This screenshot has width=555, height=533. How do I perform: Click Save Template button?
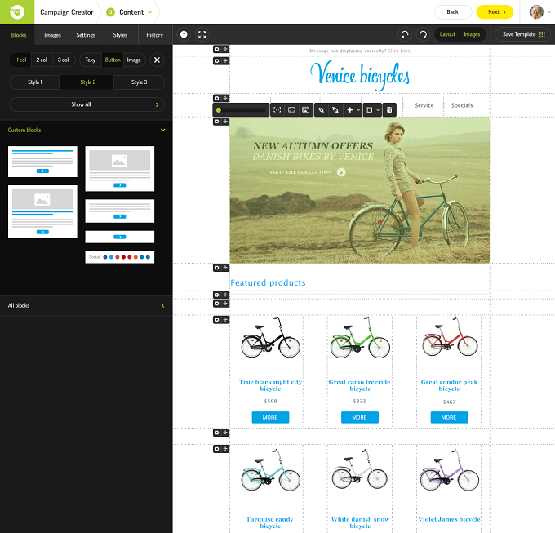click(522, 34)
